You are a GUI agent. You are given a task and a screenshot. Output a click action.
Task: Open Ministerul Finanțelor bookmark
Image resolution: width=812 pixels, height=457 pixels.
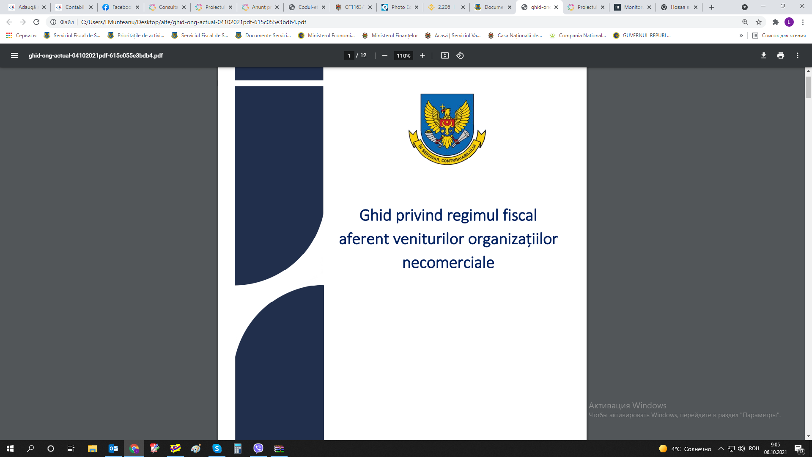390,36
